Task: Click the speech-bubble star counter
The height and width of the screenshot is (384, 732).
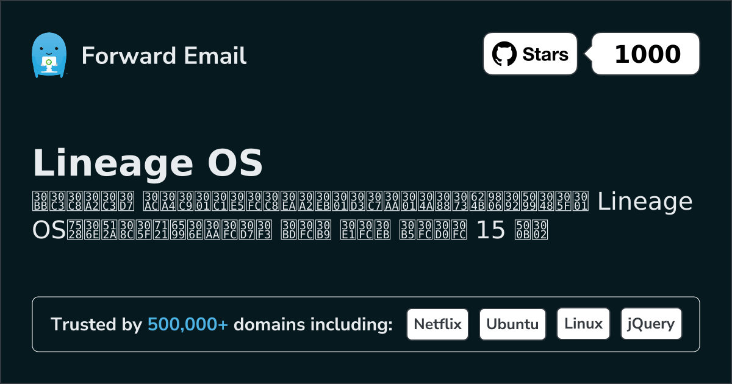Action: click(645, 54)
